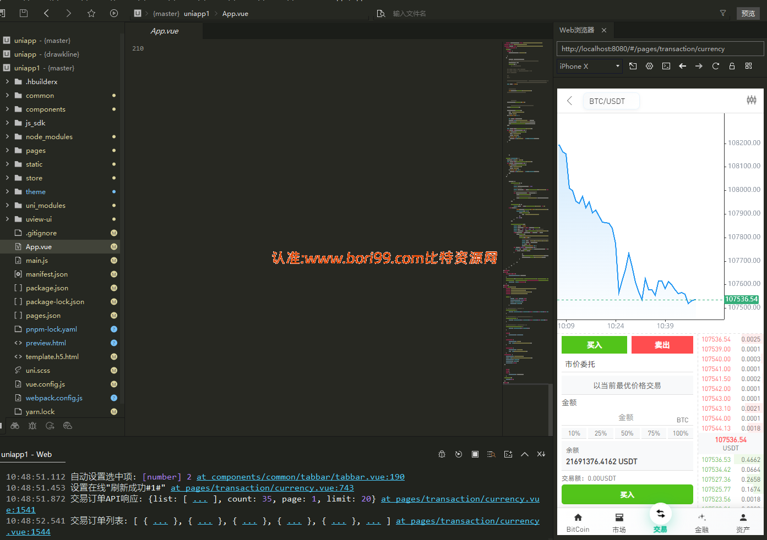Tap the back chevron in trading page

pyautogui.click(x=570, y=101)
